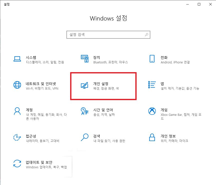Open the 개인 설정 paintbrush monitor icon
The image size is (216, 185).
[x=84, y=85]
